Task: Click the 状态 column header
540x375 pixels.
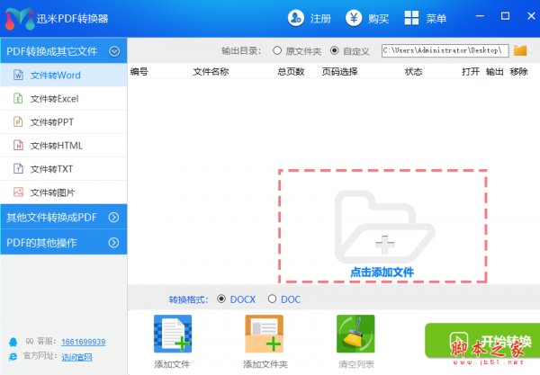Action: click(413, 72)
